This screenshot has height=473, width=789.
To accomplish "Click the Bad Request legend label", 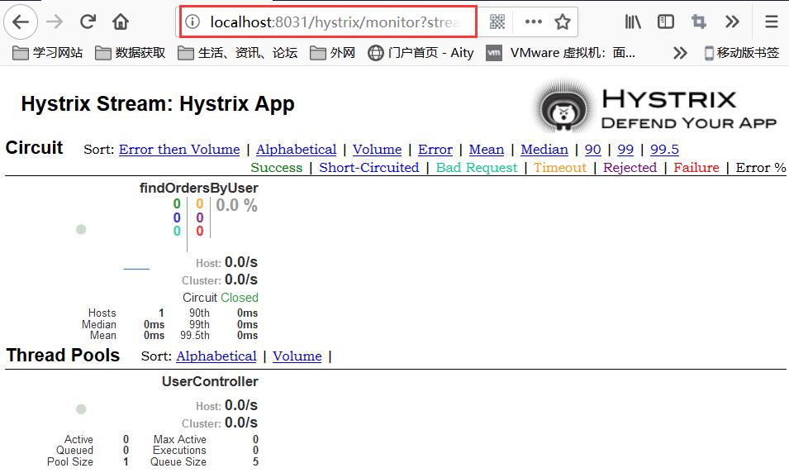I will point(477,167).
